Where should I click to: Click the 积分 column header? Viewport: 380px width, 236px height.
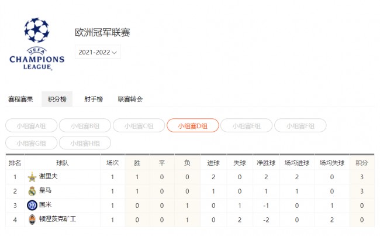click(362, 163)
